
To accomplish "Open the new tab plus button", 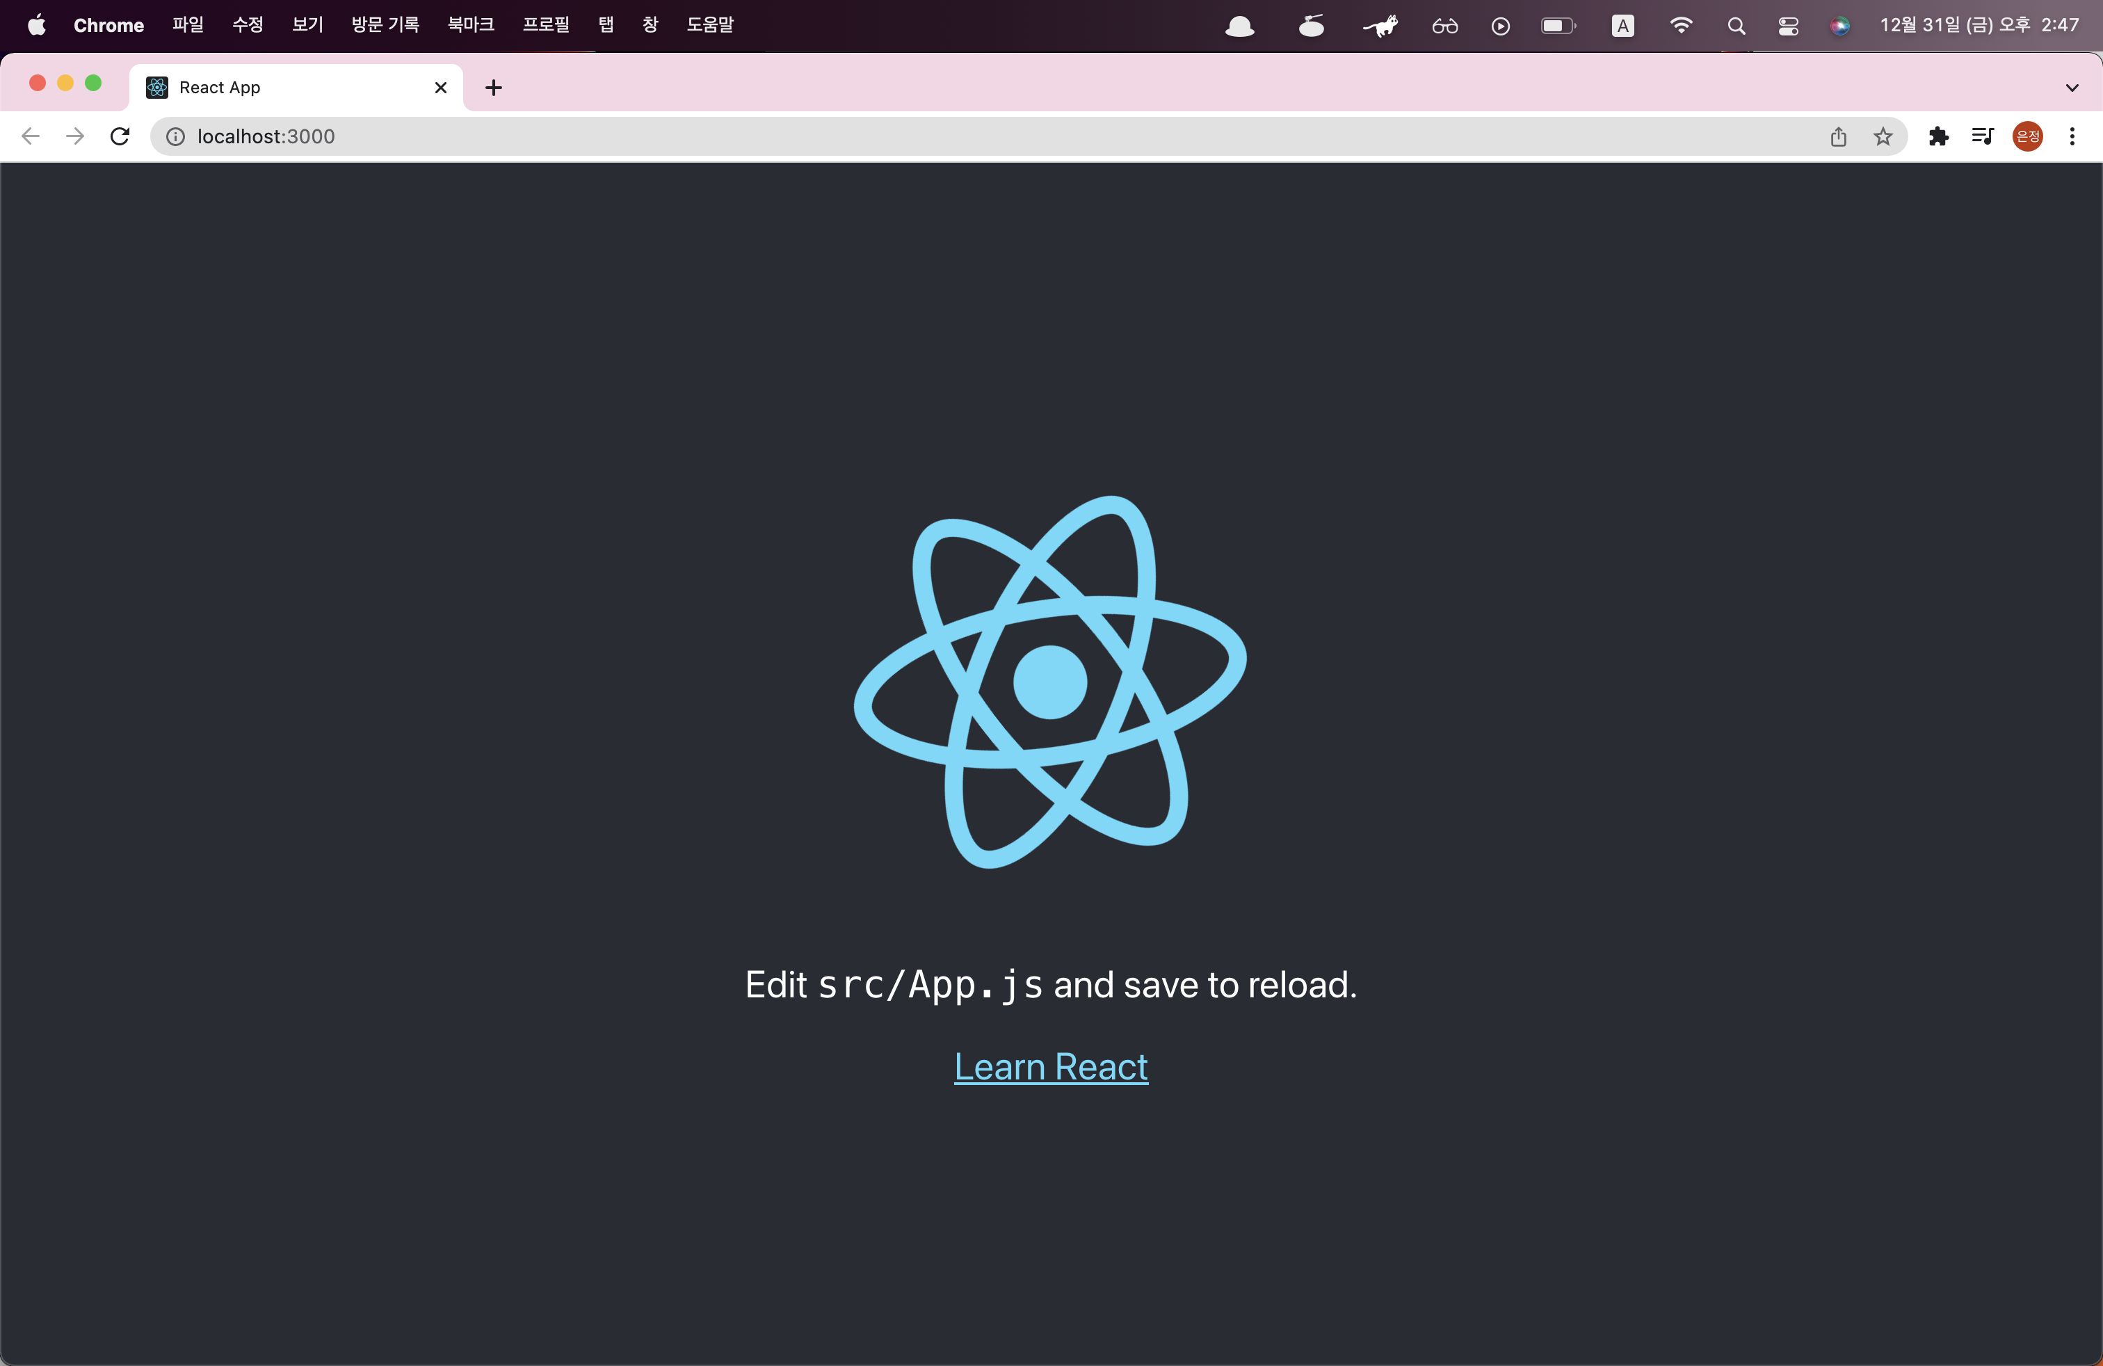I will (494, 88).
